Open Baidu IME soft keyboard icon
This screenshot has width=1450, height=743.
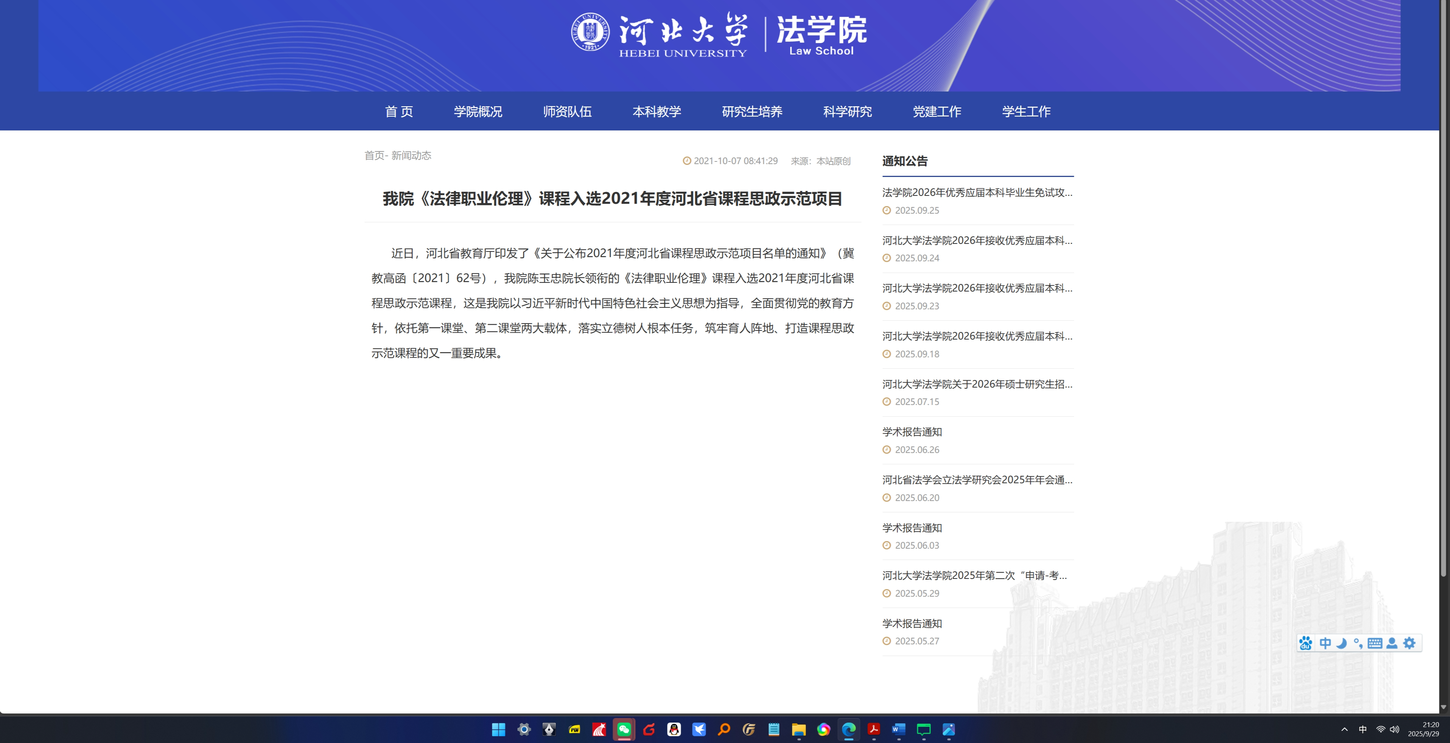[x=1375, y=643]
